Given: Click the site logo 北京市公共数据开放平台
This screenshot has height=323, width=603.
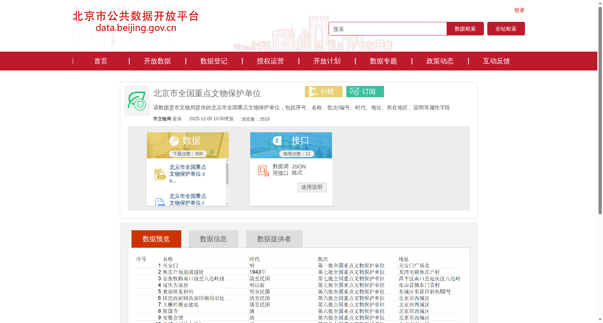Looking at the screenshot, I should [x=136, y=22].
